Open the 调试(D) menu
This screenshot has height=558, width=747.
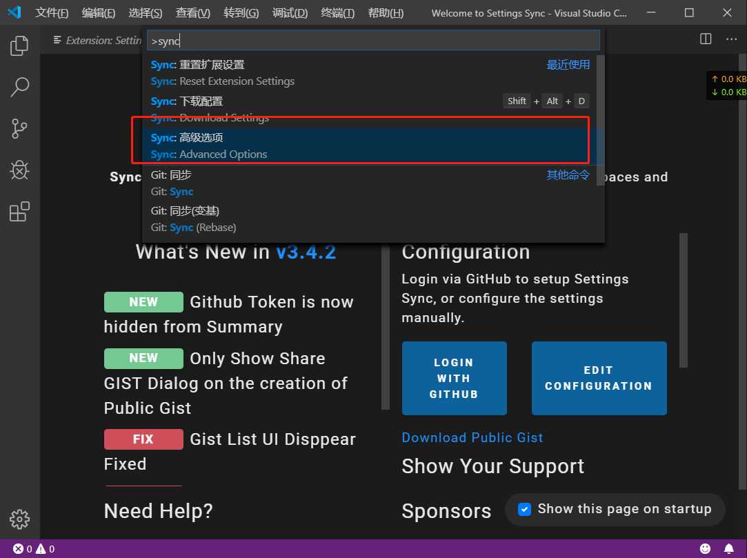click(x=290, y=13)
